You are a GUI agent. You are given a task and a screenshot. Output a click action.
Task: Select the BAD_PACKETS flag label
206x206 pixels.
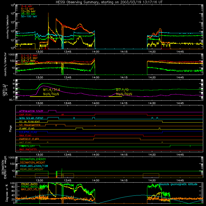point(28,150)
